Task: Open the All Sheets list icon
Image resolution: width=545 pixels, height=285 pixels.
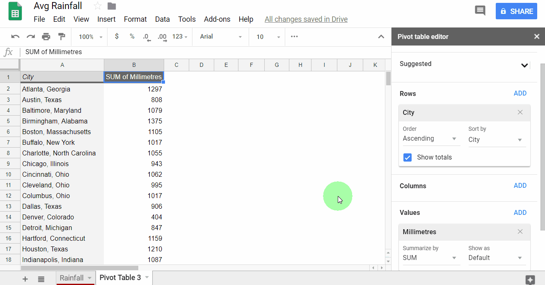Action: [x=41, y=279]
